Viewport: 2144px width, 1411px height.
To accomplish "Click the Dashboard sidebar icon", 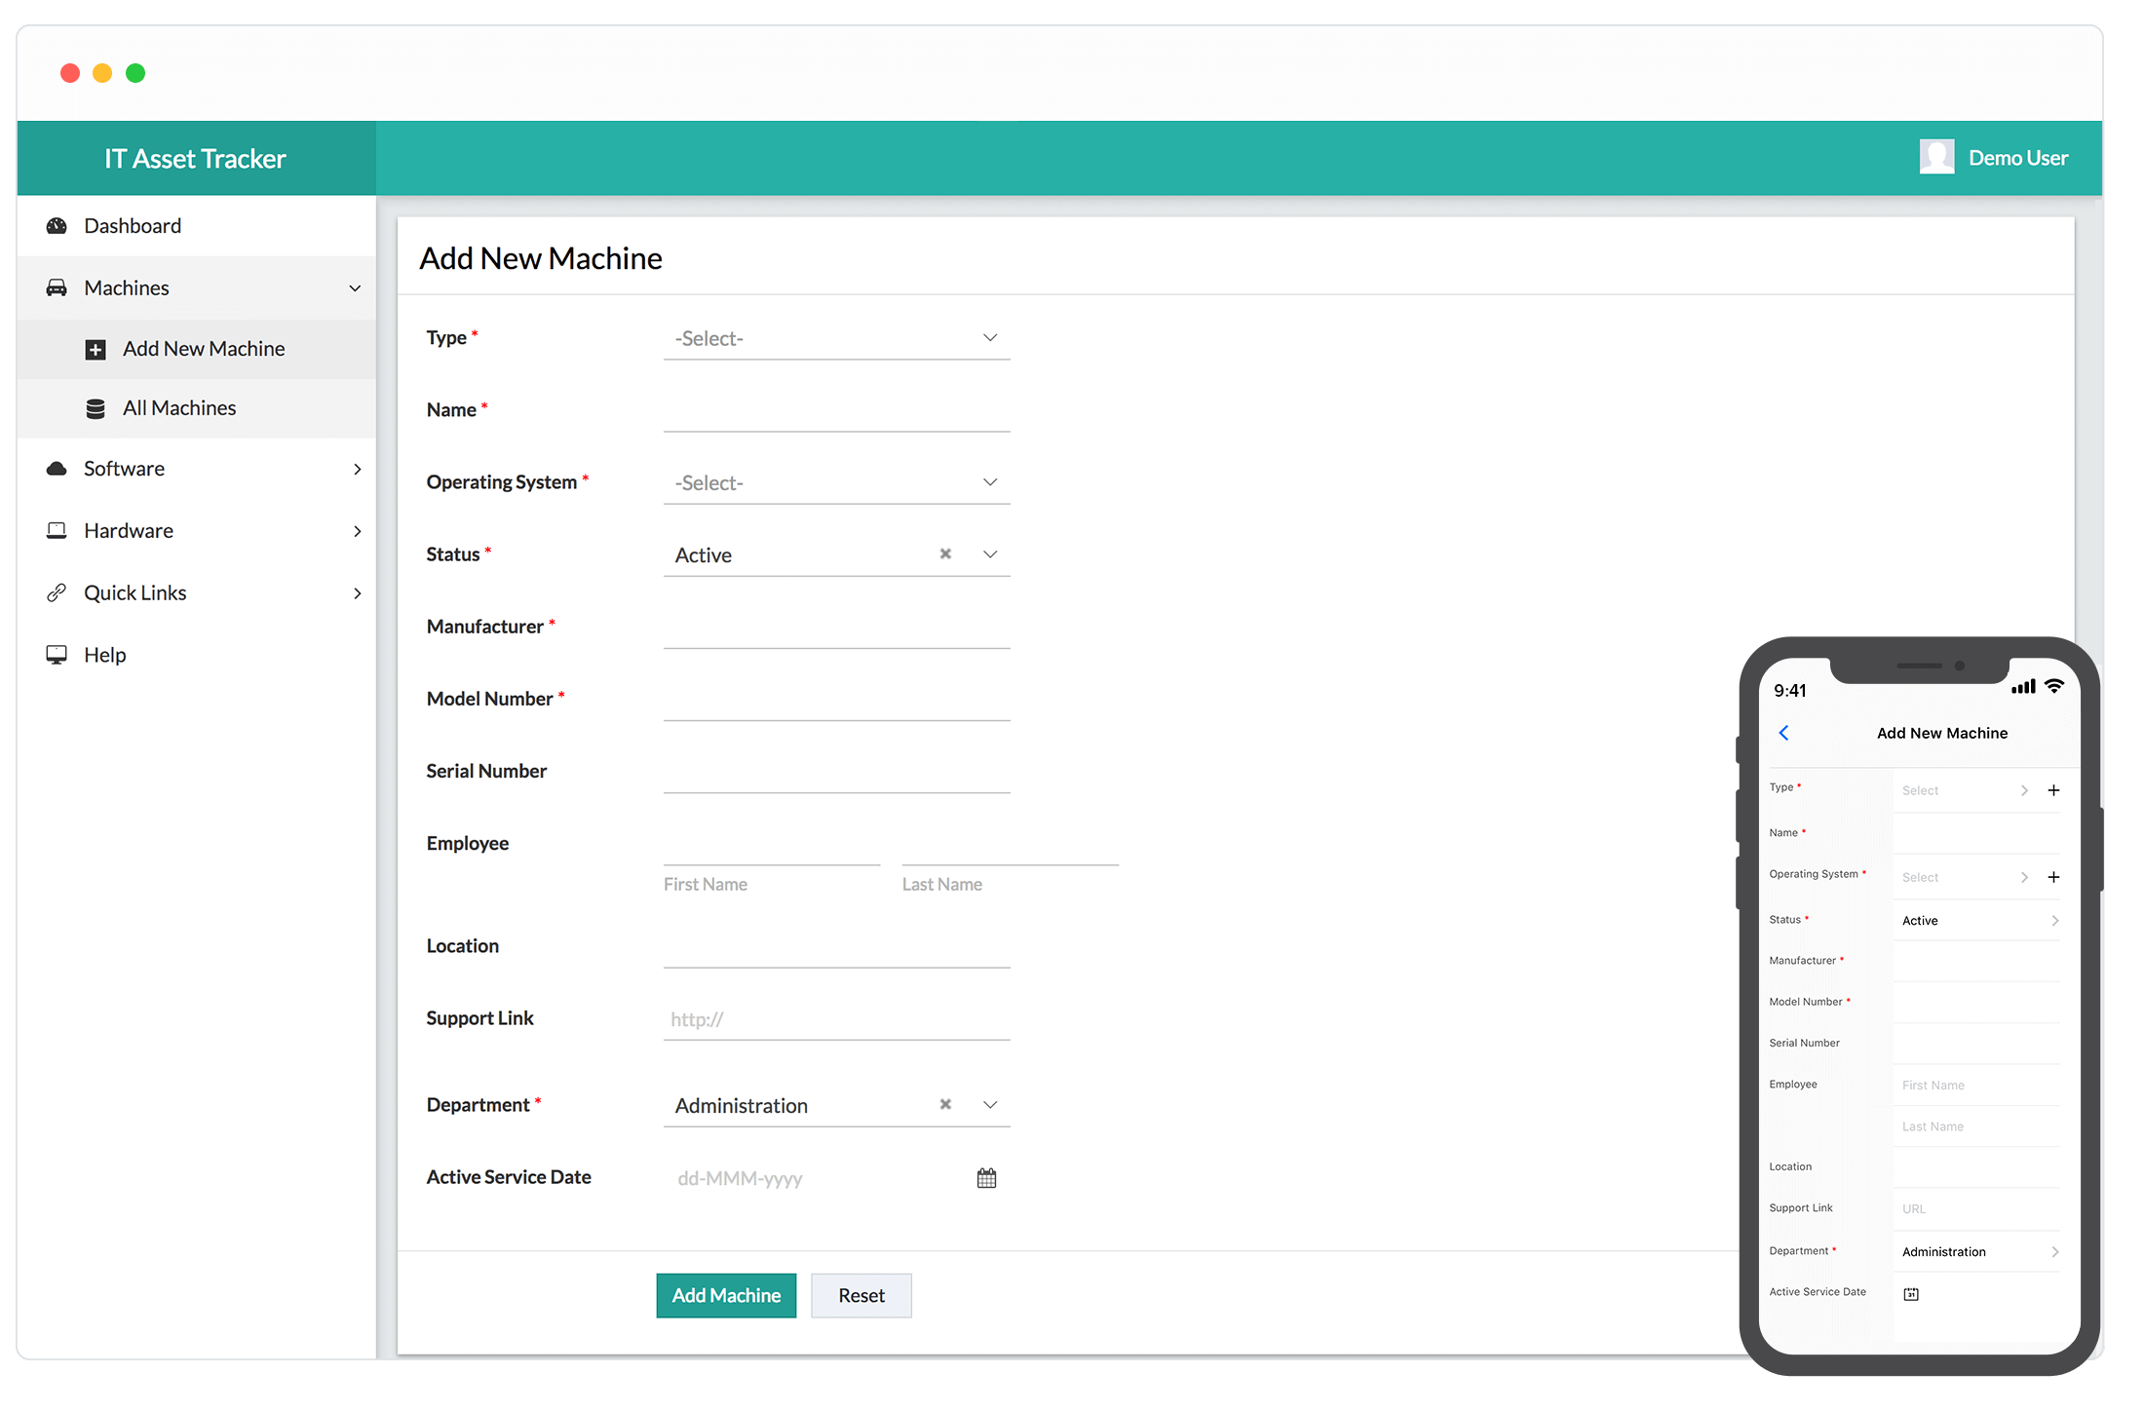I will [x=57, y=225].
